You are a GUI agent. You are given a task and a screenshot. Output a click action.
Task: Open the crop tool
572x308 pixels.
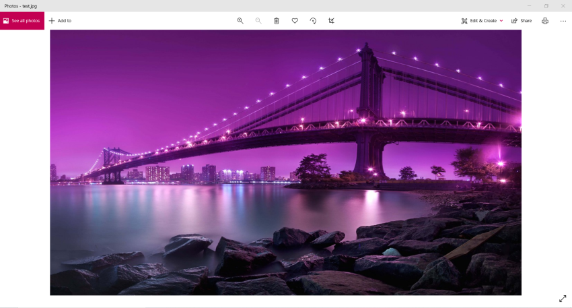pyautogui.click(x=331, y=21)
